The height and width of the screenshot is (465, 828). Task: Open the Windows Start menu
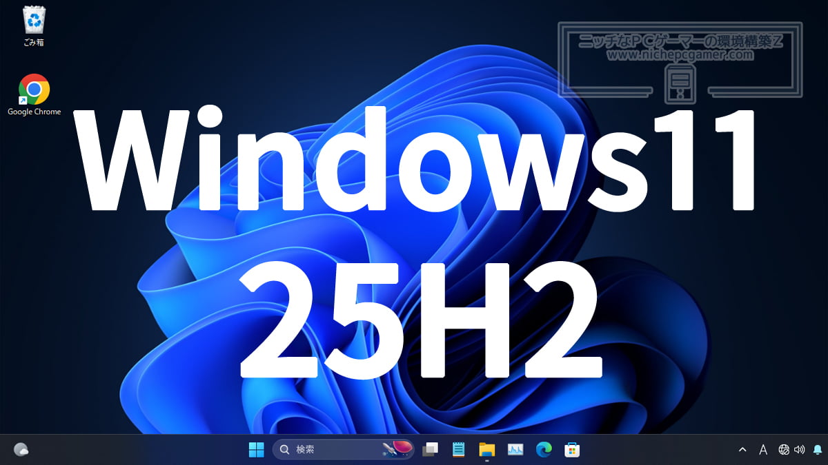[256, 450]
